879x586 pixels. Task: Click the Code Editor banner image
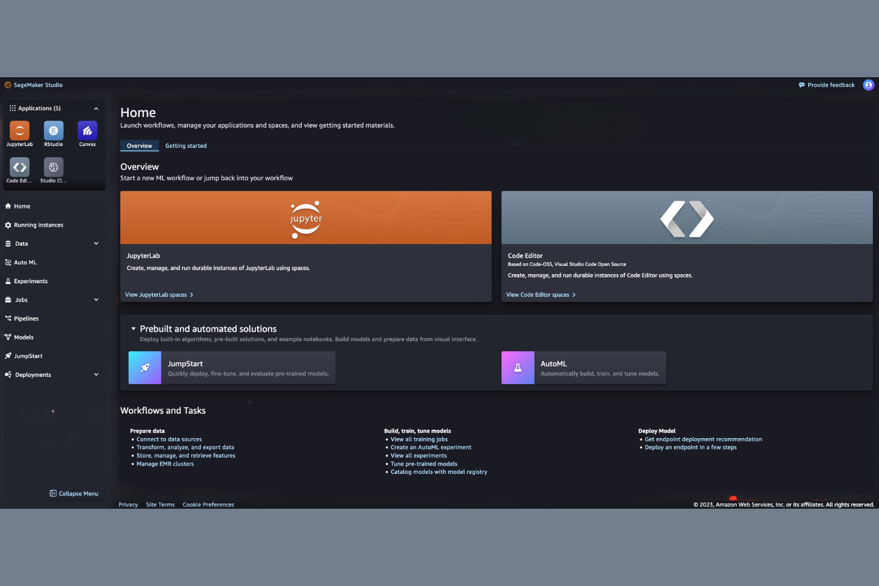[687, 218]
